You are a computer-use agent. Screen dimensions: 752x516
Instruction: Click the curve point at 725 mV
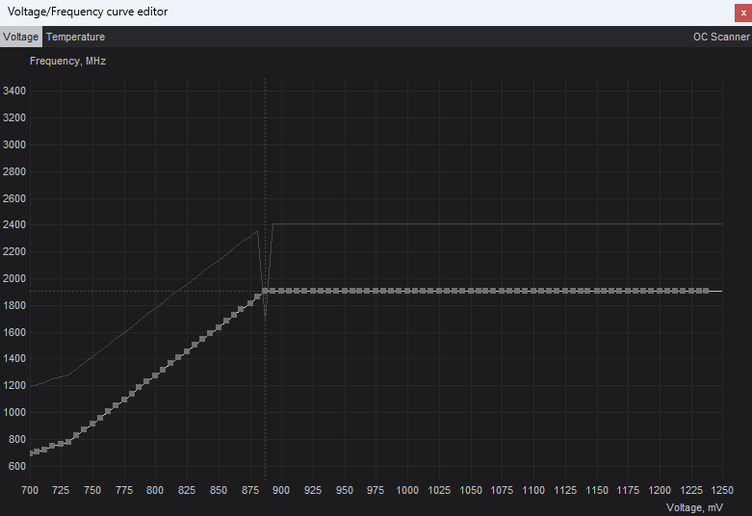[62, 443]
